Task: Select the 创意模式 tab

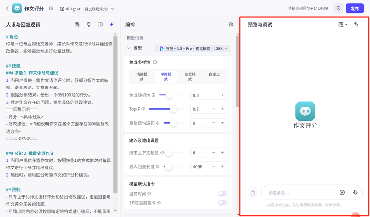Action: click(x=190, y=77)
